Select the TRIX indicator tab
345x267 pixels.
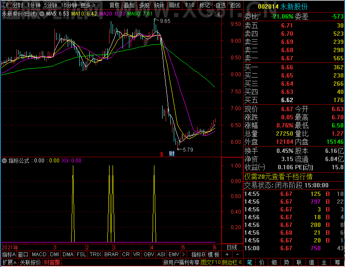pyautogui.click(x=95, y=255)
